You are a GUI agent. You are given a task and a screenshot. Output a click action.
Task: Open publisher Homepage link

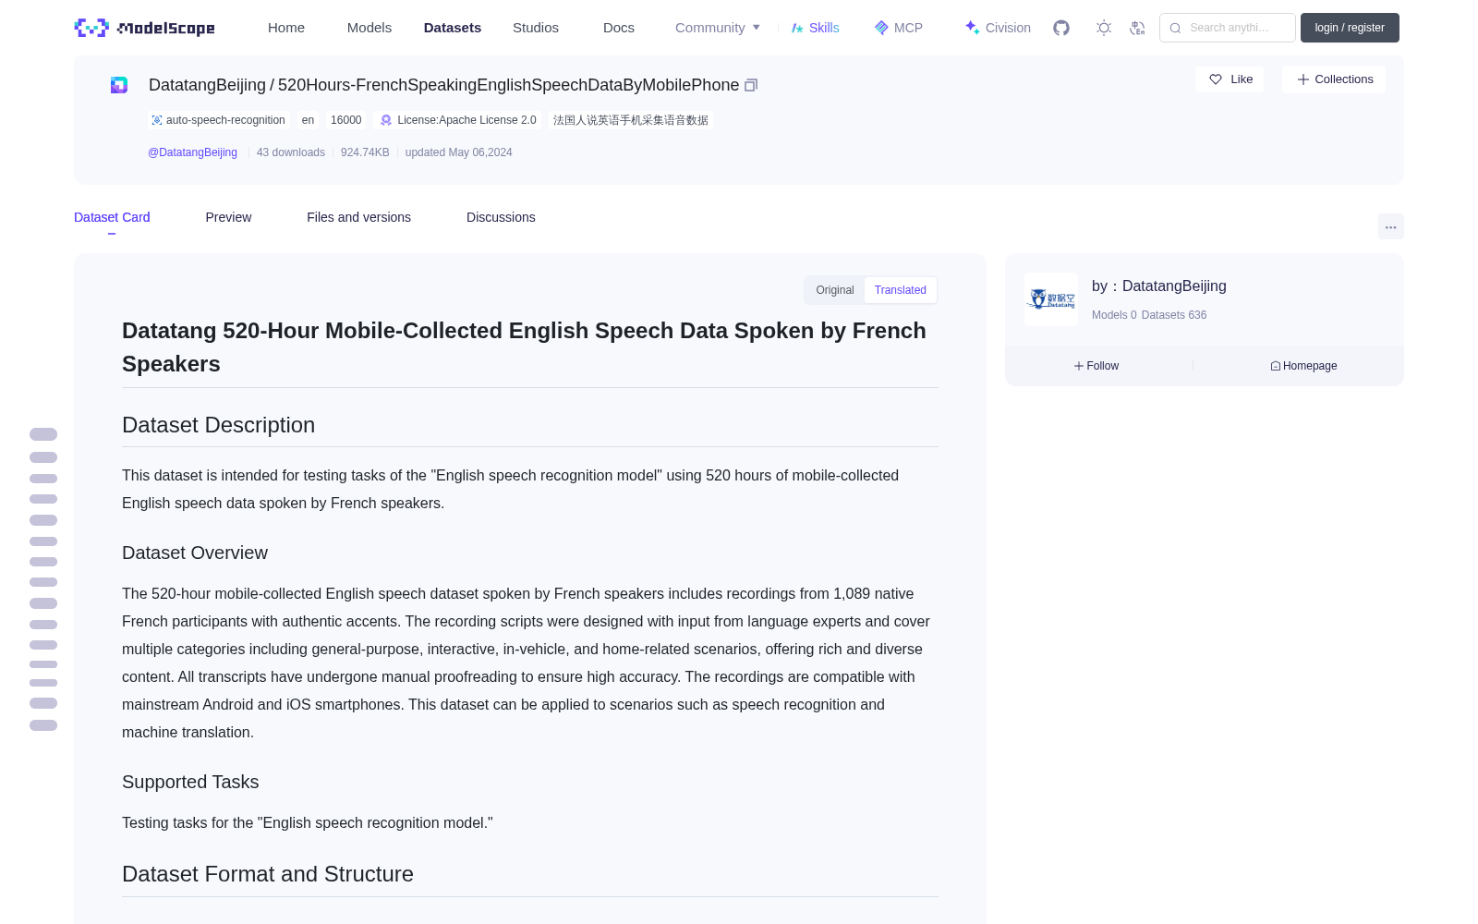(1303, 366)
